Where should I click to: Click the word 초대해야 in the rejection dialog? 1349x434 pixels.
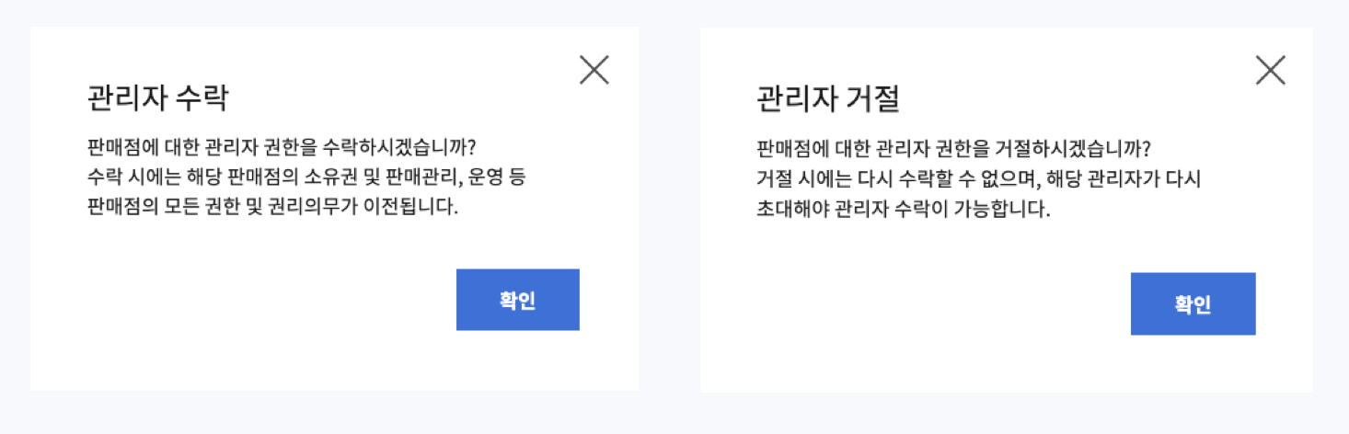click(x=788, y=209)
